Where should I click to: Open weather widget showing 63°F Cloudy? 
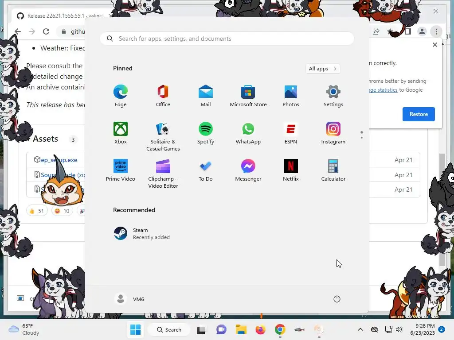point(24,329)
